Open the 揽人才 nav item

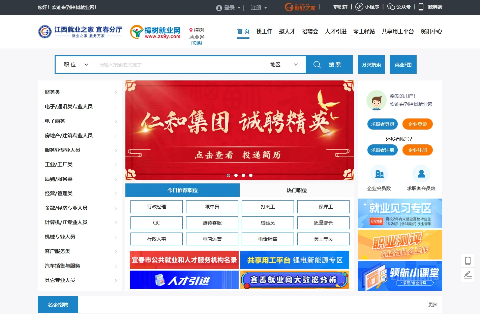tap(287, 31)
